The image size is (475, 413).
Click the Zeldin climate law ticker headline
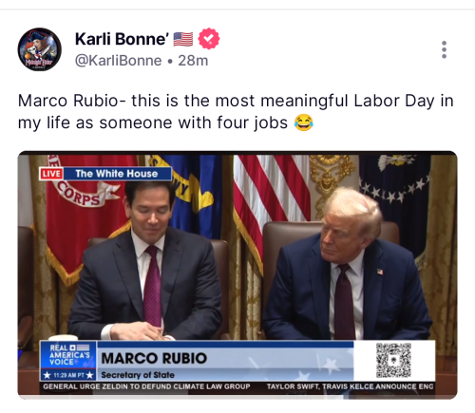[x=146, y=386]
